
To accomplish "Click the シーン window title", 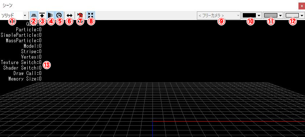I will click(x=7, y=5).
